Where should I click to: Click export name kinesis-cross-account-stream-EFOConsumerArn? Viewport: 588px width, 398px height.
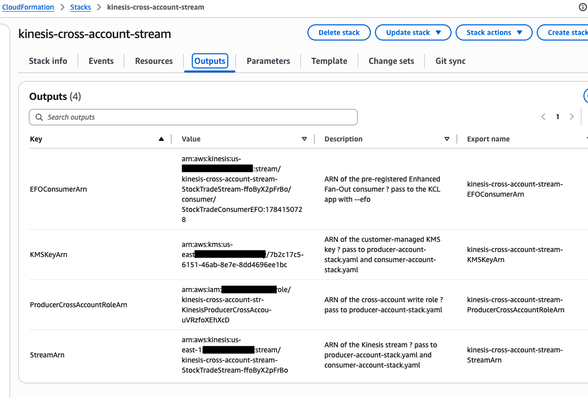coord(515,189)
